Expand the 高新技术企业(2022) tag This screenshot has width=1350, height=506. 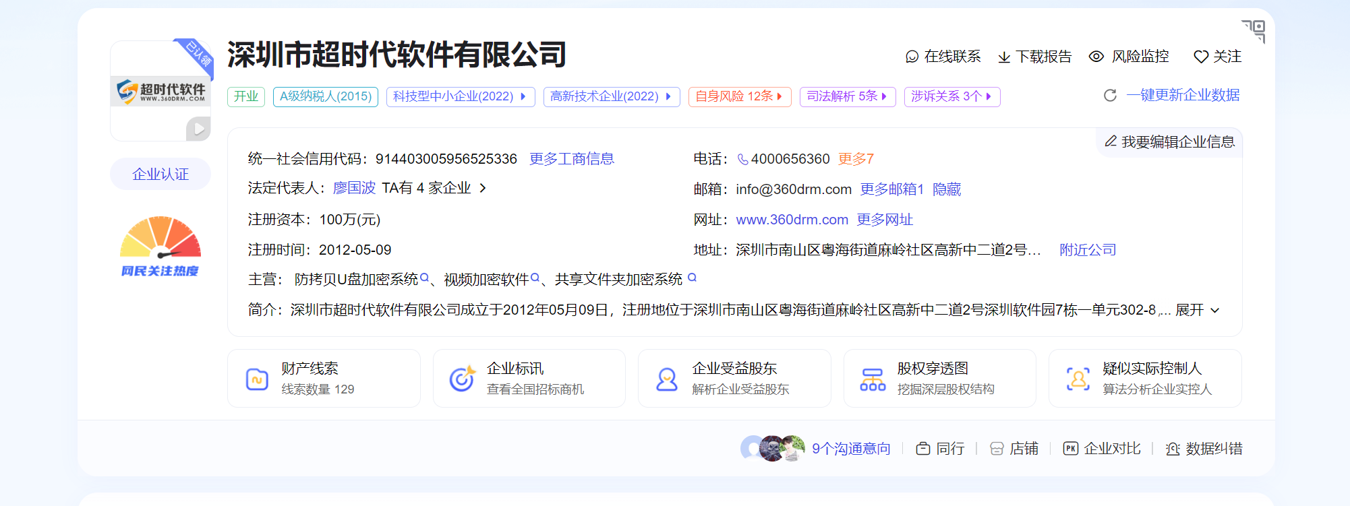(x=612, y=96)
